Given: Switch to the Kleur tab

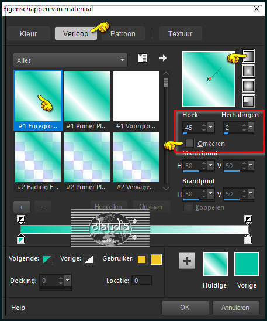Looking at the screenshot, I should pos(29,33).
